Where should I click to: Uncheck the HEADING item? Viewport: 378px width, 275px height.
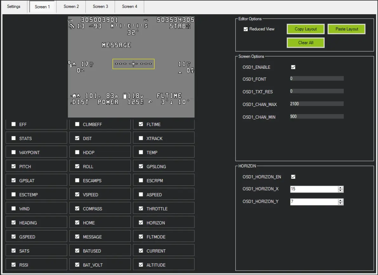pyautogui.click(x=14, y=222)
